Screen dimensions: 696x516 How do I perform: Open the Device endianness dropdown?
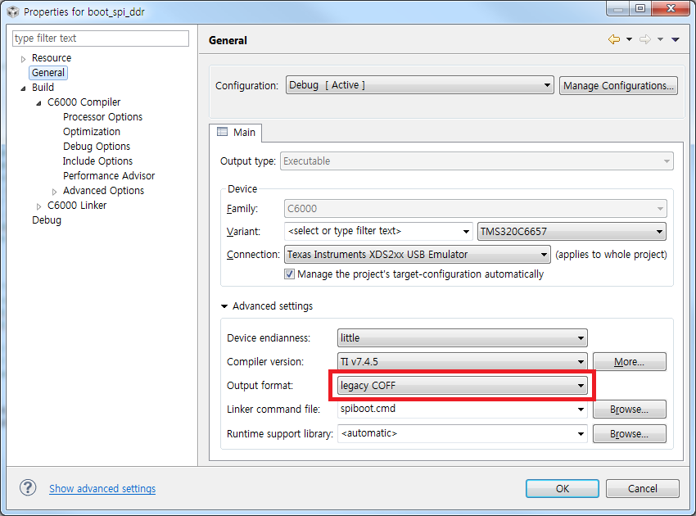pos(463,337)
